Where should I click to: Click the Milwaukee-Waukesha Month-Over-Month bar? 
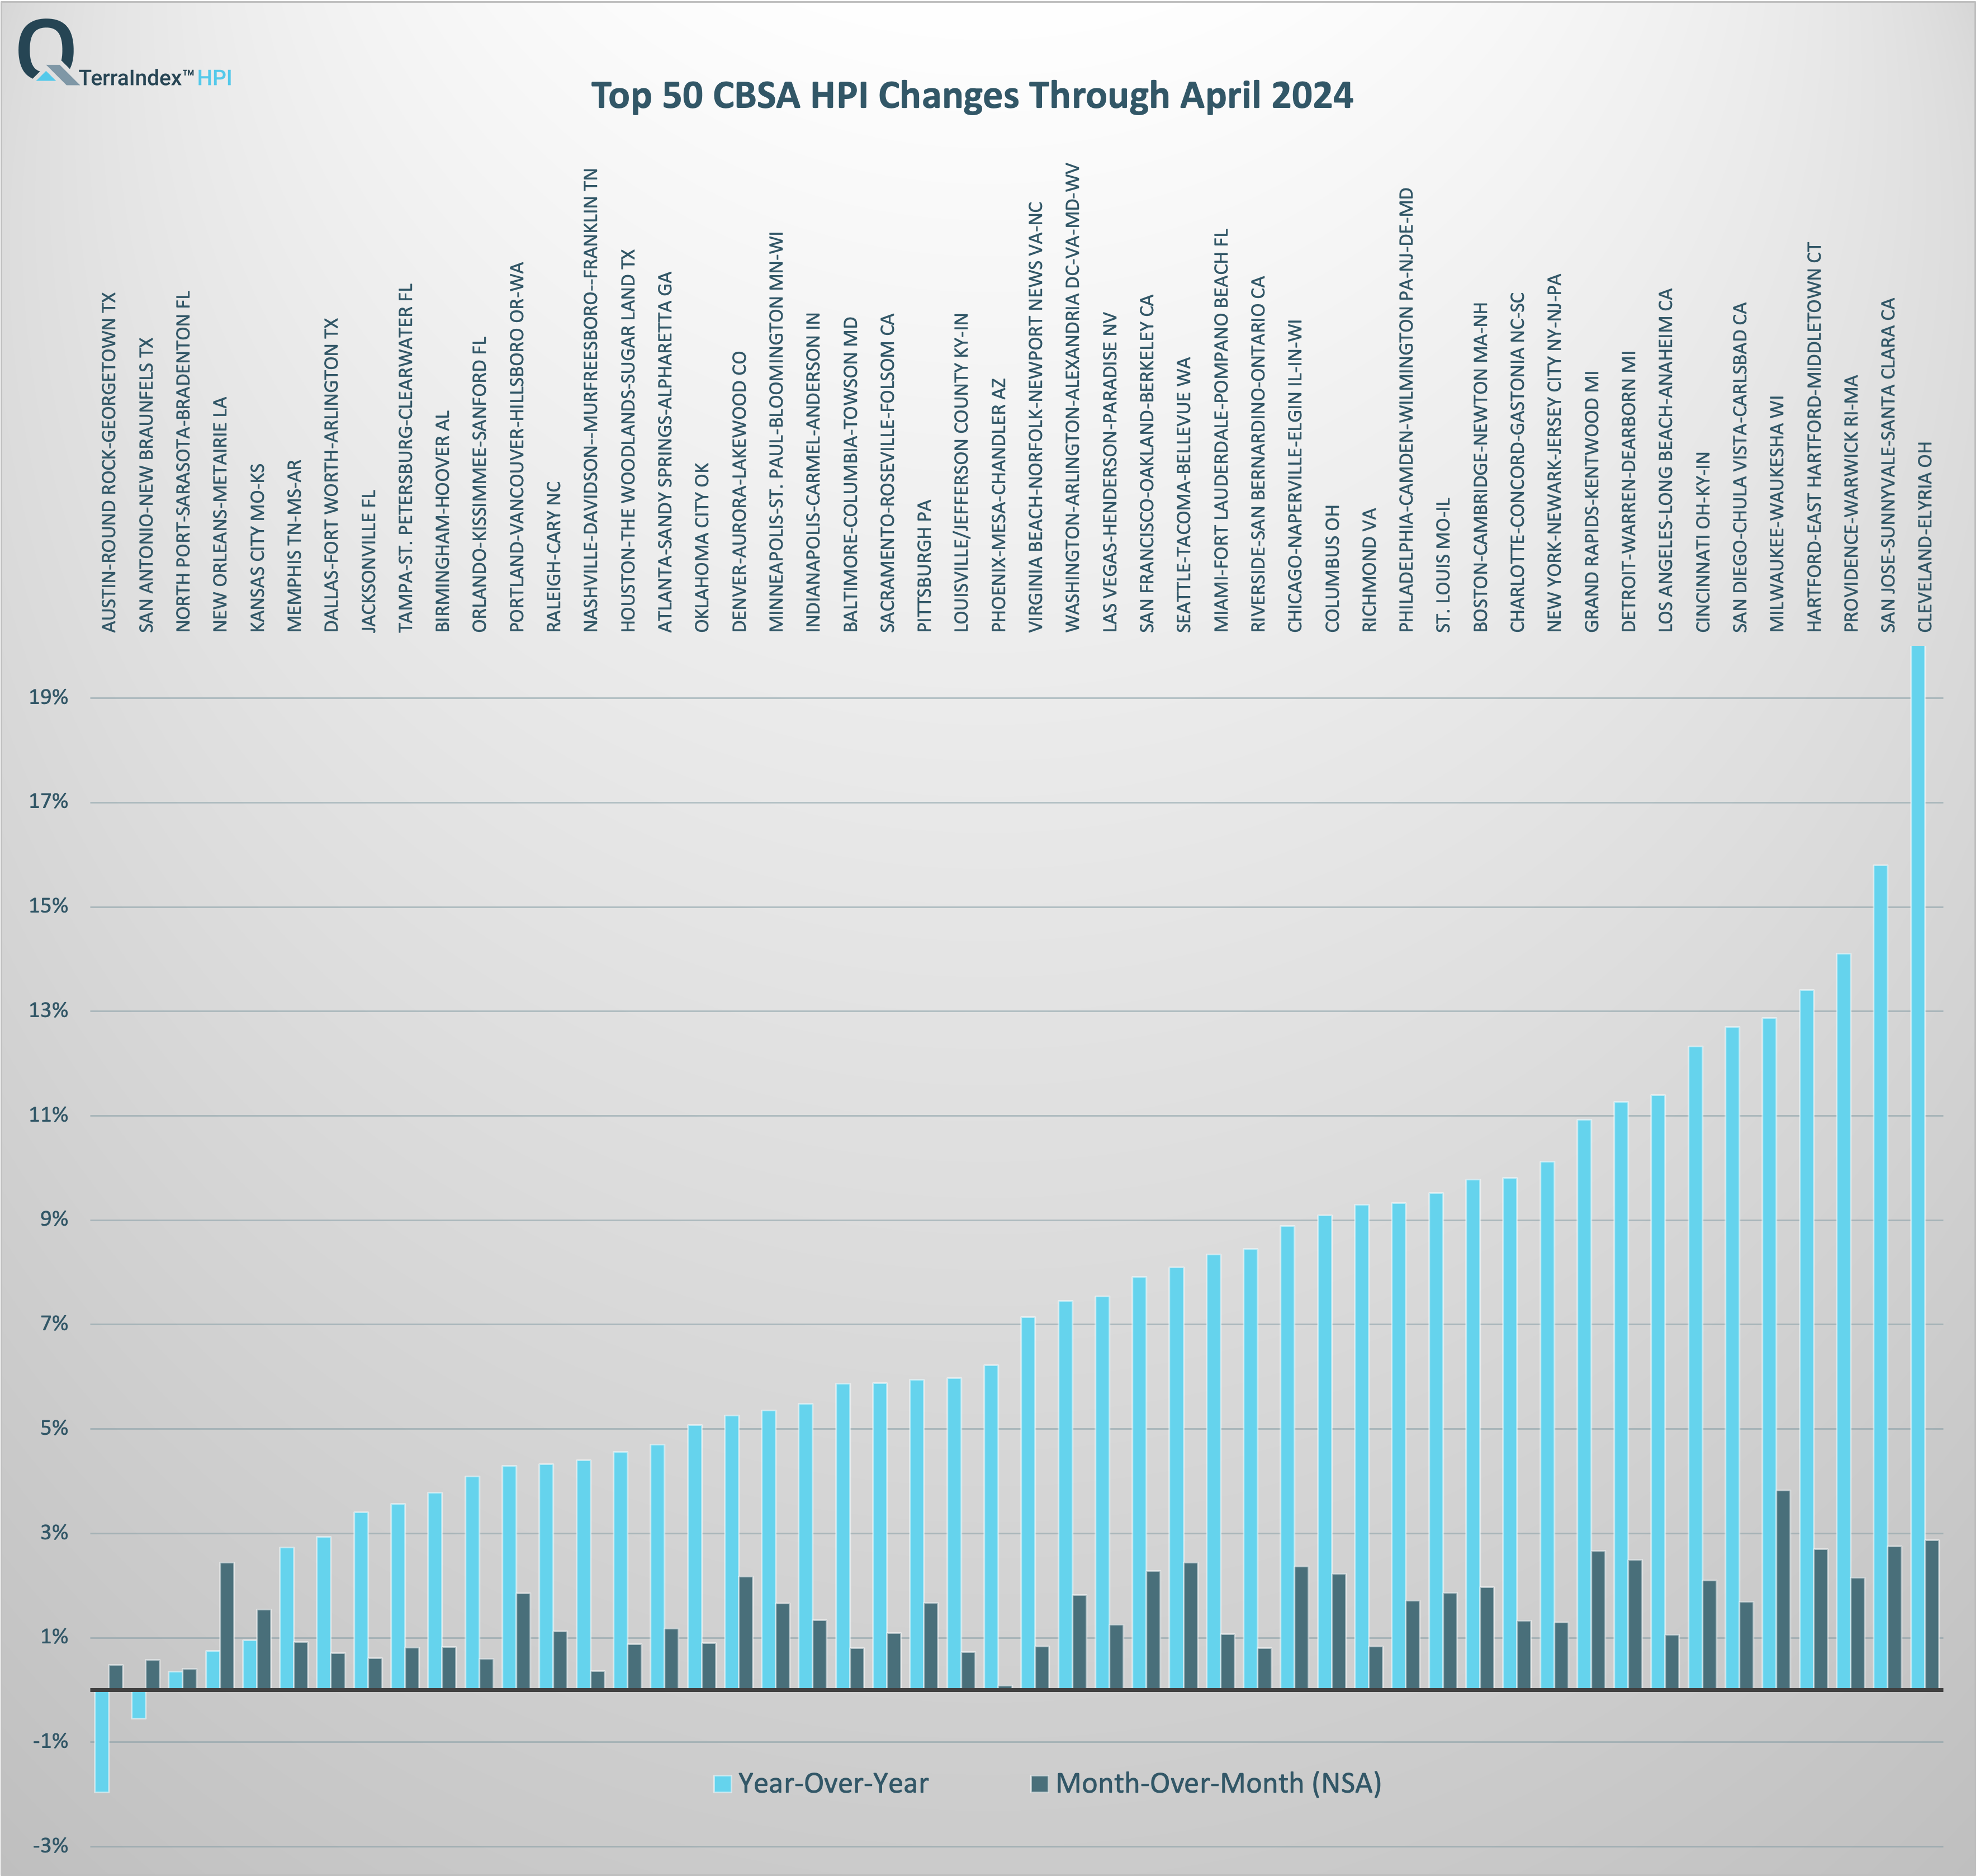1783,1590
